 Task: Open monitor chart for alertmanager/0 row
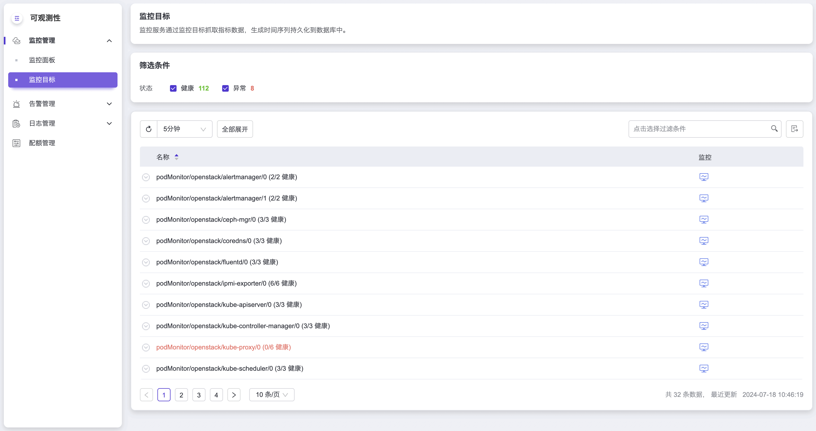pyautogui.click(x=703, y=177)
